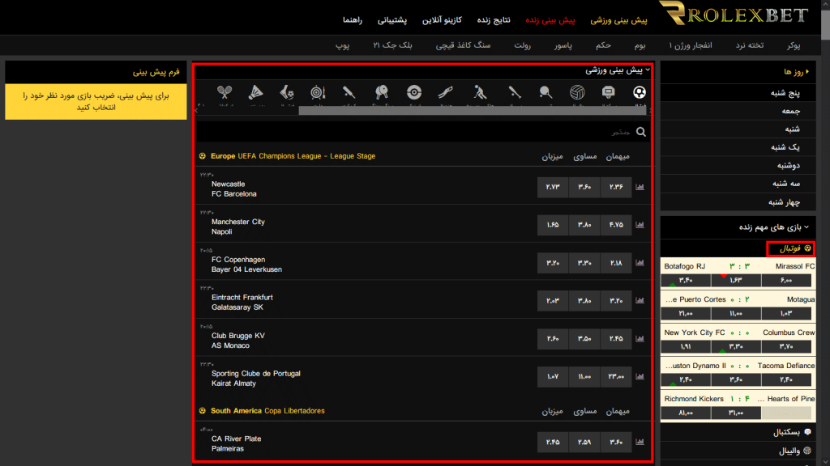
Task: Select the volleyball sport icon
Action: [x=576, y=92]
